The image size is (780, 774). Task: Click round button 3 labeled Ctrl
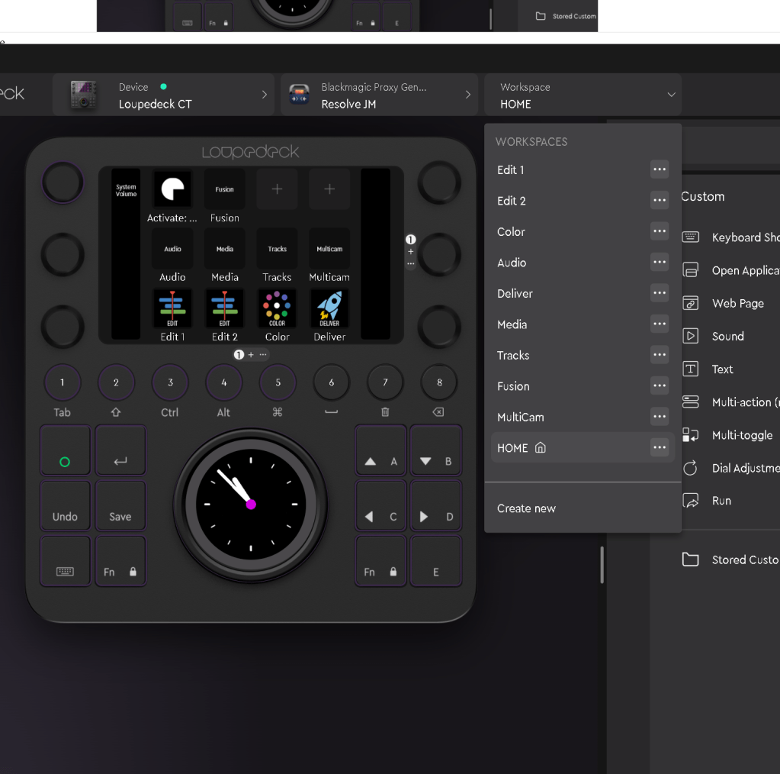[170, 382]
